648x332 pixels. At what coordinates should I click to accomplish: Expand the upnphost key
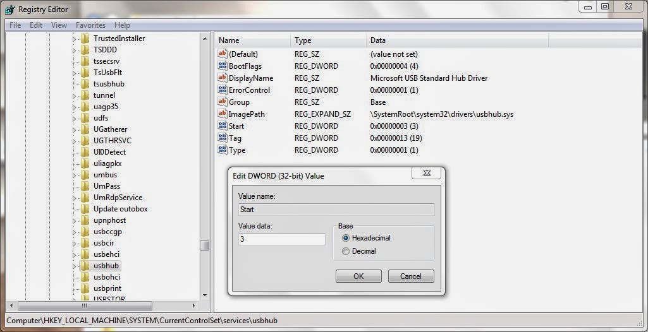click(x=75, y=221)
